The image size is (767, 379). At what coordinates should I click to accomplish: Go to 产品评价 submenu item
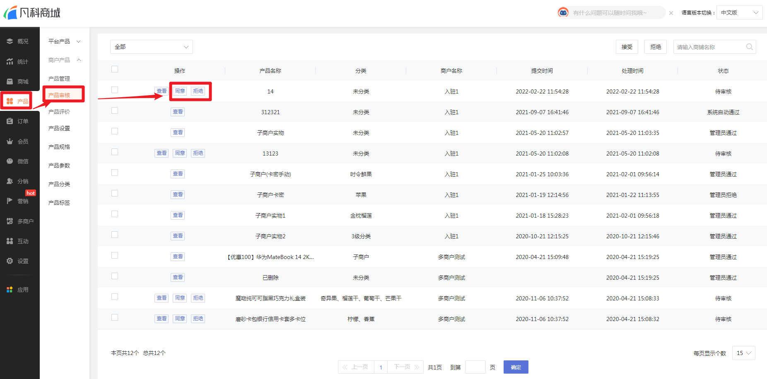point(59,112)
